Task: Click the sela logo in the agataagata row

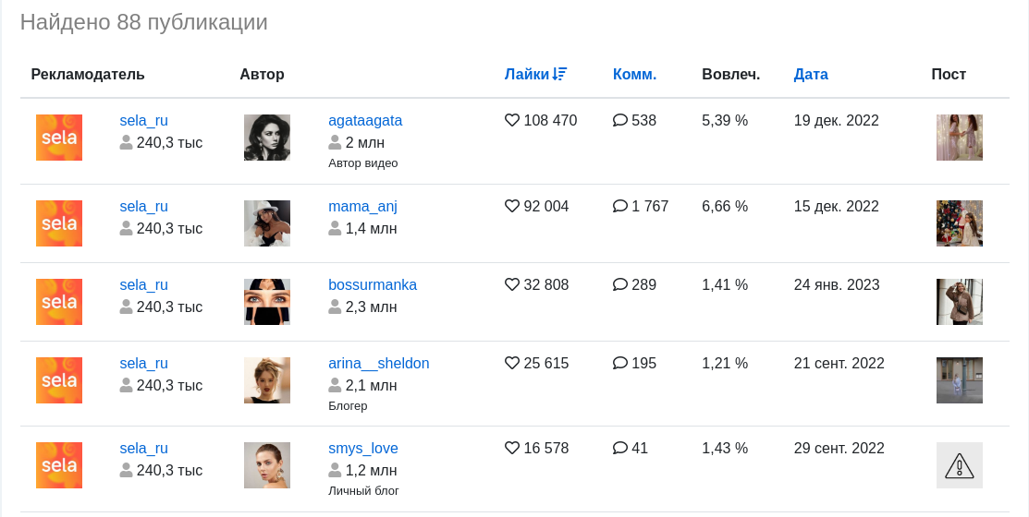Action: 59,138
